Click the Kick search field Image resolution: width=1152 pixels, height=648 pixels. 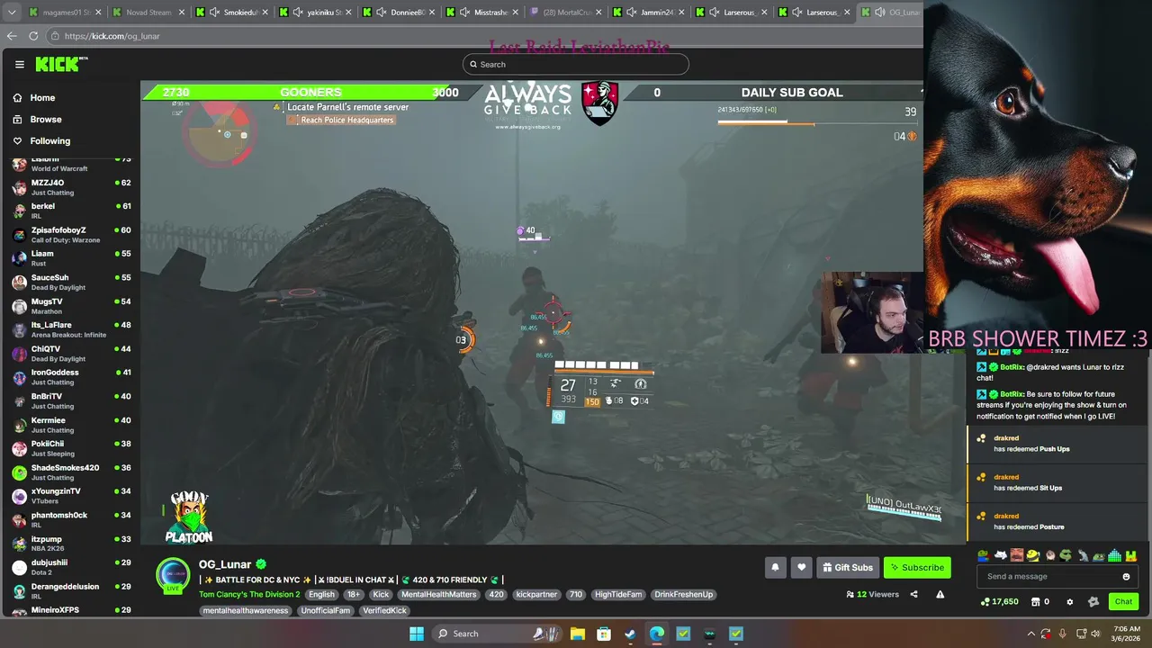(x=576, y=64)
